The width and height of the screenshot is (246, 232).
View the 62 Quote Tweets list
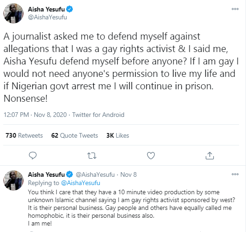74,135
